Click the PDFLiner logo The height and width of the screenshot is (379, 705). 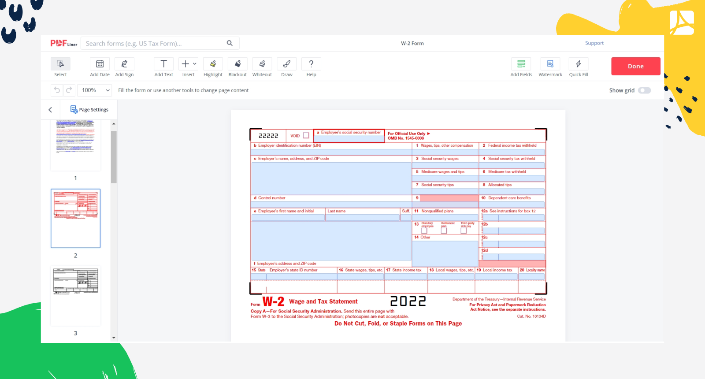coord(63,43)
